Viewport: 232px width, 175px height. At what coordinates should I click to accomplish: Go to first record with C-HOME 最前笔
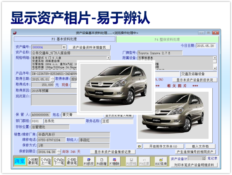click(x=33, y=161)
